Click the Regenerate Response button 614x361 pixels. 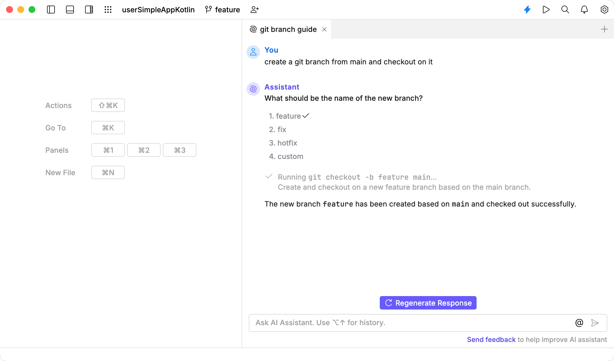[428, 303]
